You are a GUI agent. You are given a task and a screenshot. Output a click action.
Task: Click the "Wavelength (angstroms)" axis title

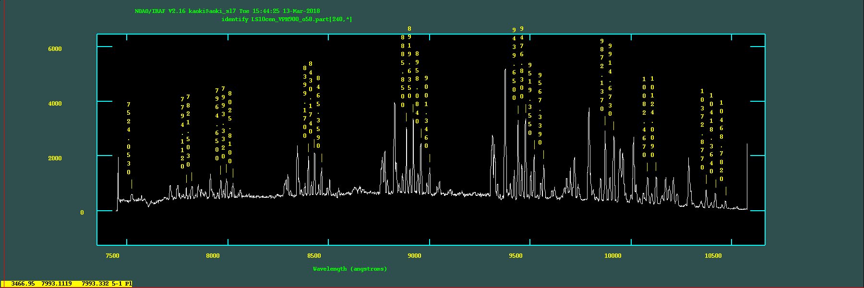[350, 269]
